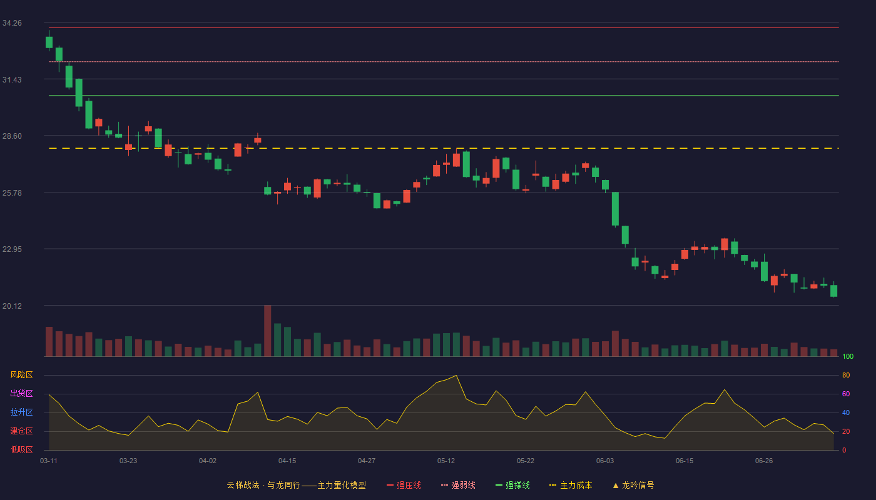Select the 建仓区 zone label
Viewport: 876px width, 500px height.
21,431
